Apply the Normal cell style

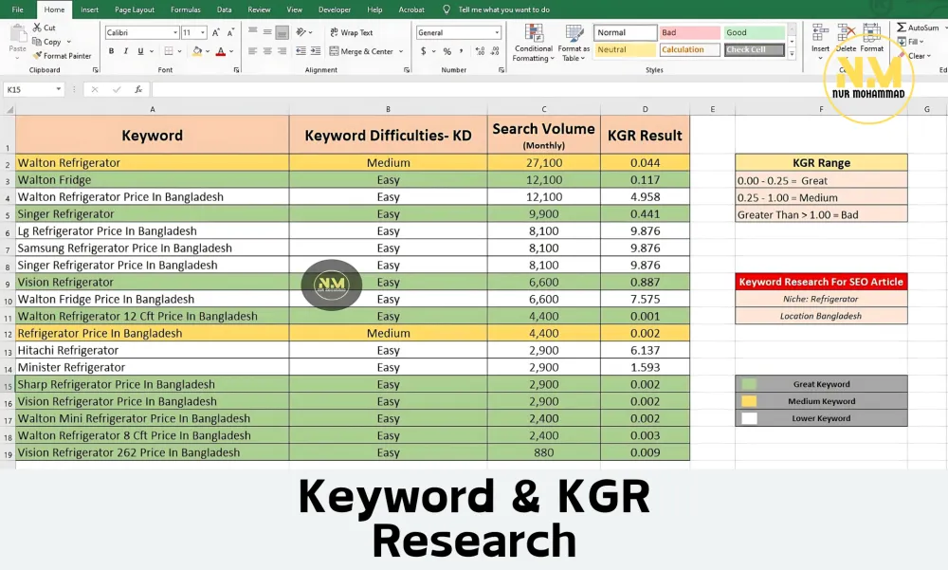pos(625,32)
